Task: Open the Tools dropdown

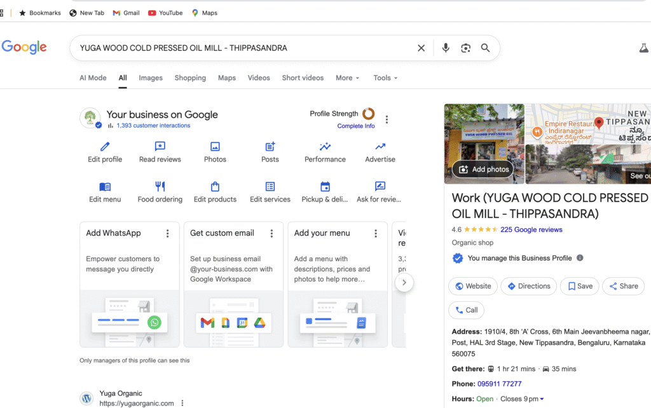Action: click(x=385, y=78)
